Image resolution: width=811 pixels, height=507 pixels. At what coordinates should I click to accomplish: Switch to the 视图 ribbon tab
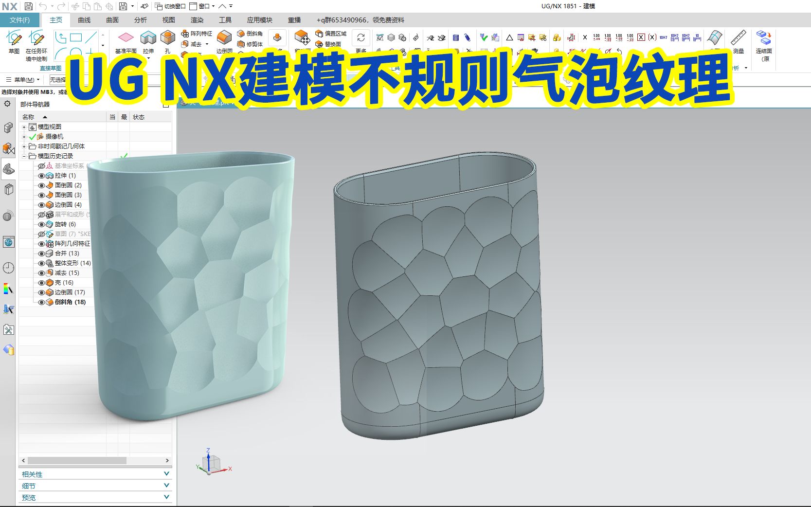point(169,20)
